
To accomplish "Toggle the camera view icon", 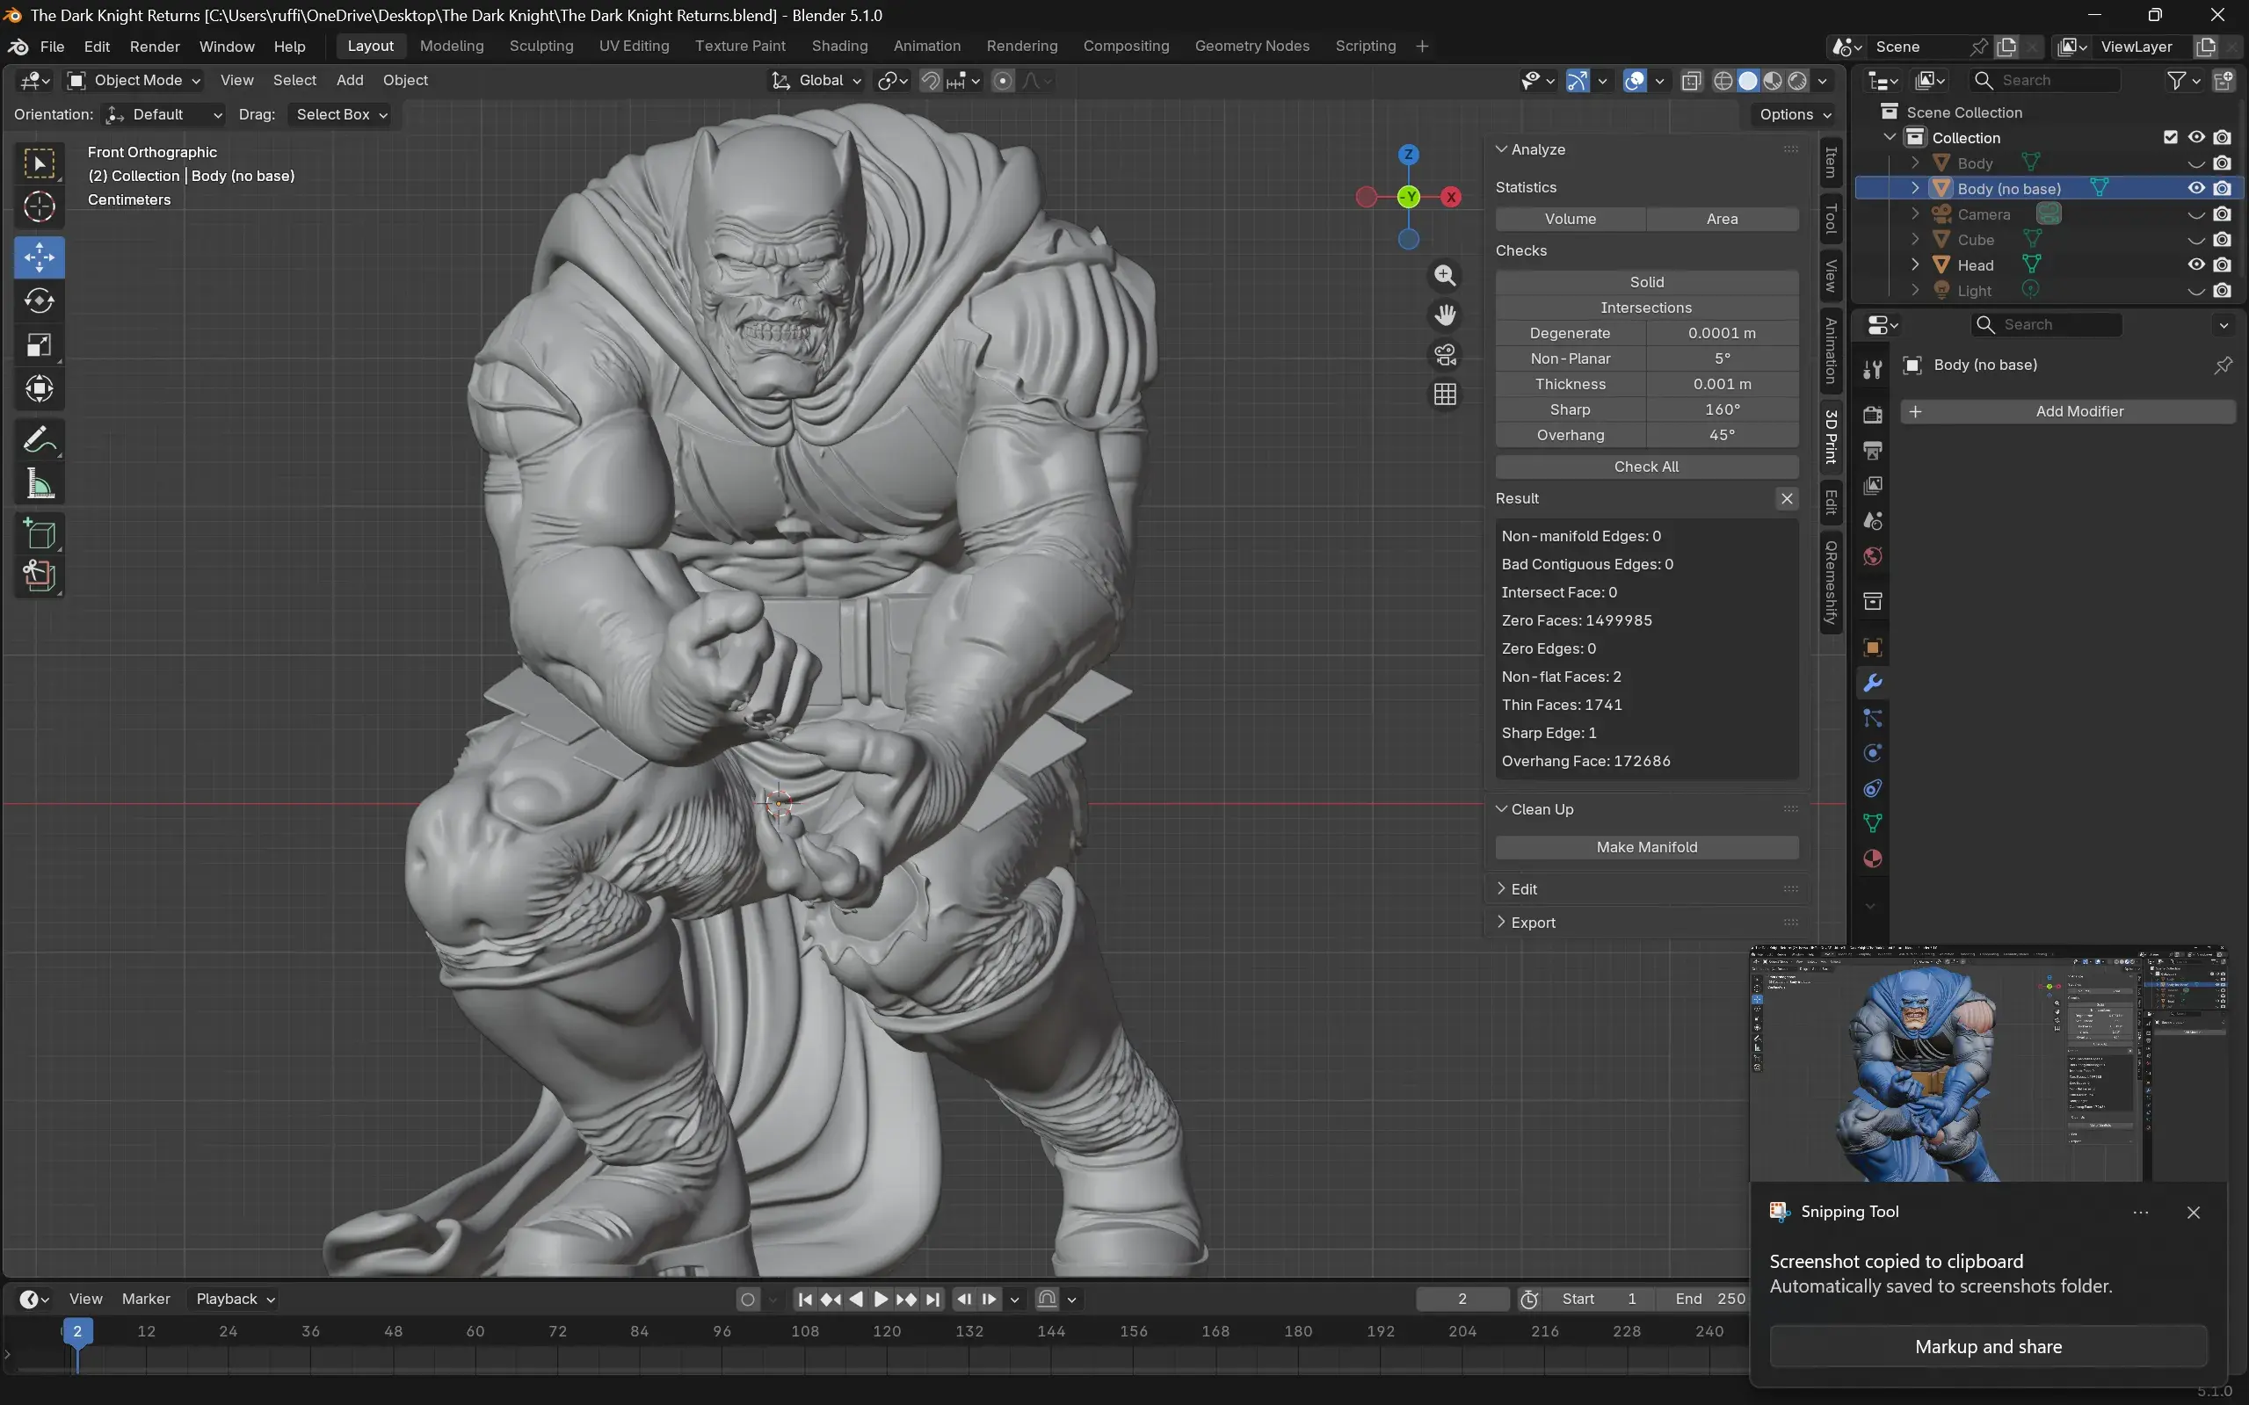I will click(1445, 355).
